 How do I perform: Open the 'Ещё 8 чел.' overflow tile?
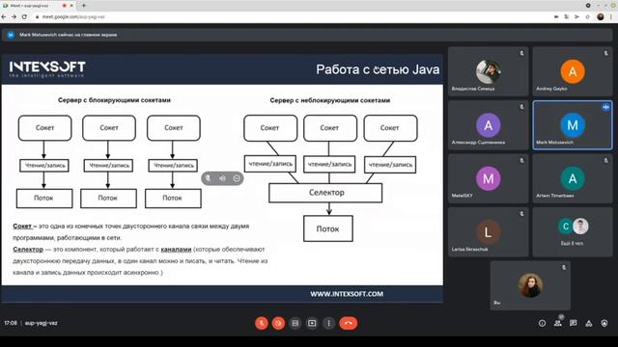point(573,232)
